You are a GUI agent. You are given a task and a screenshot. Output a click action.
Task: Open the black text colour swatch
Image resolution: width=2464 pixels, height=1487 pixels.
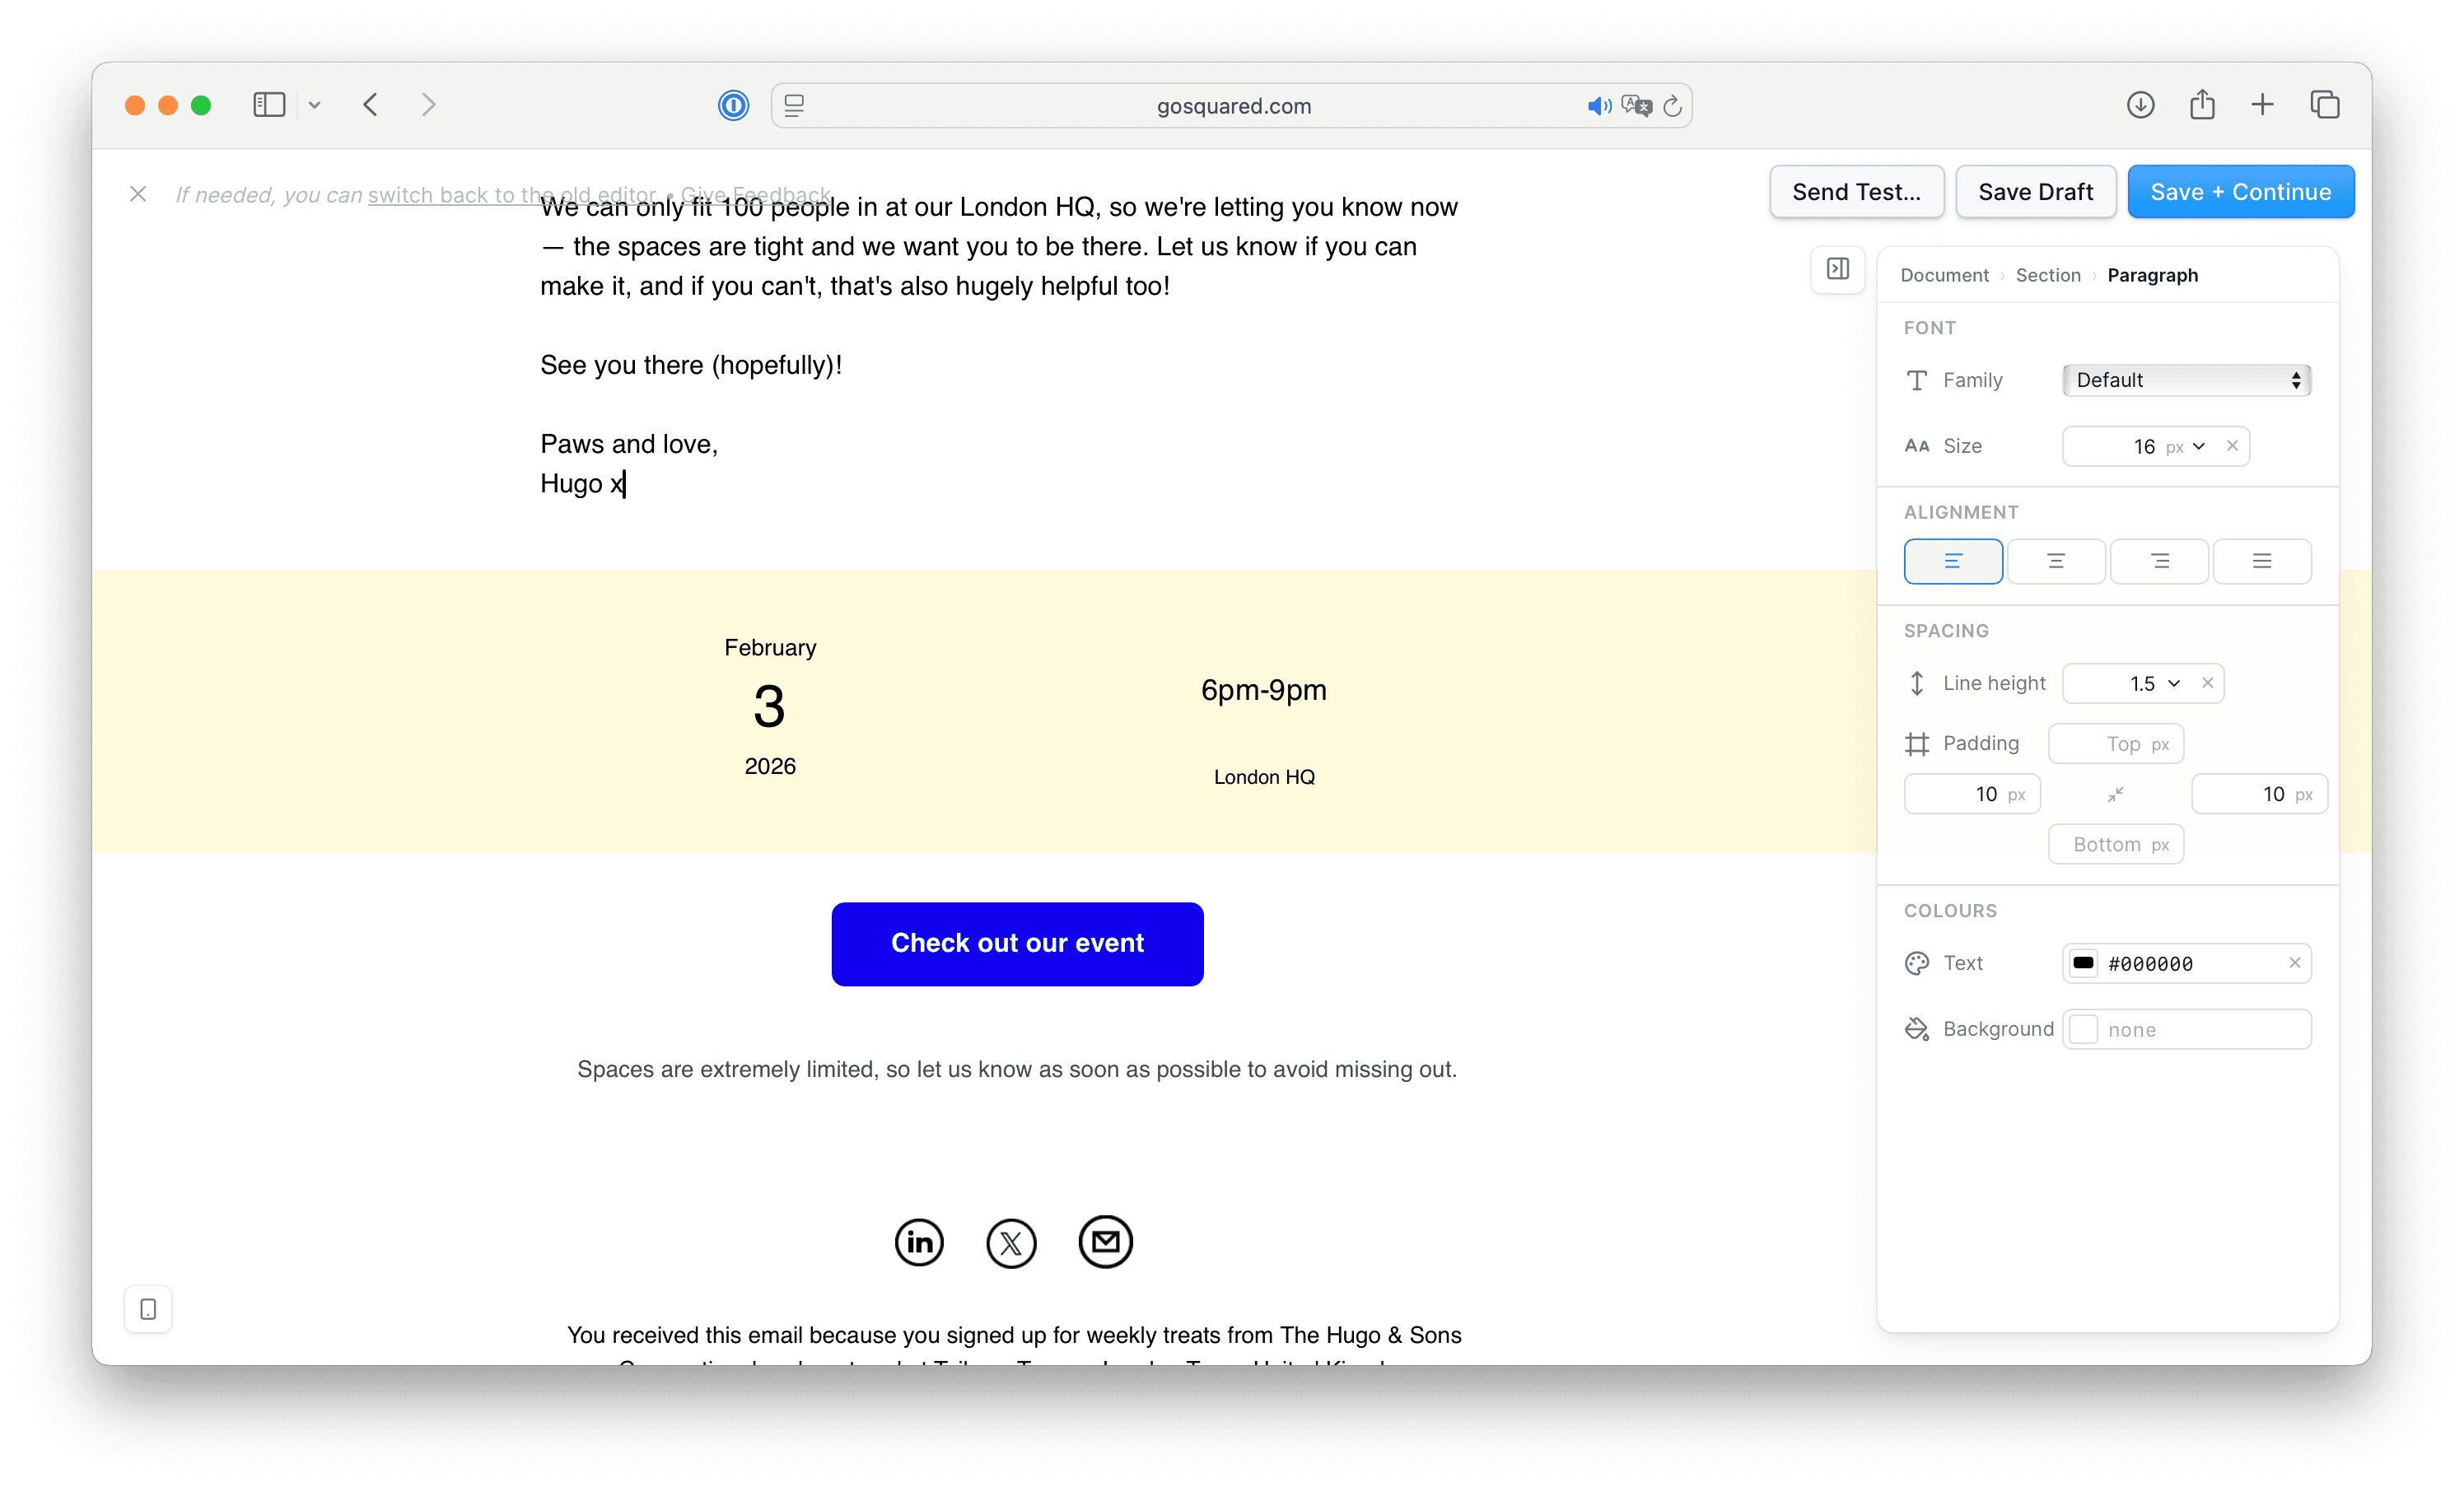2083,963
